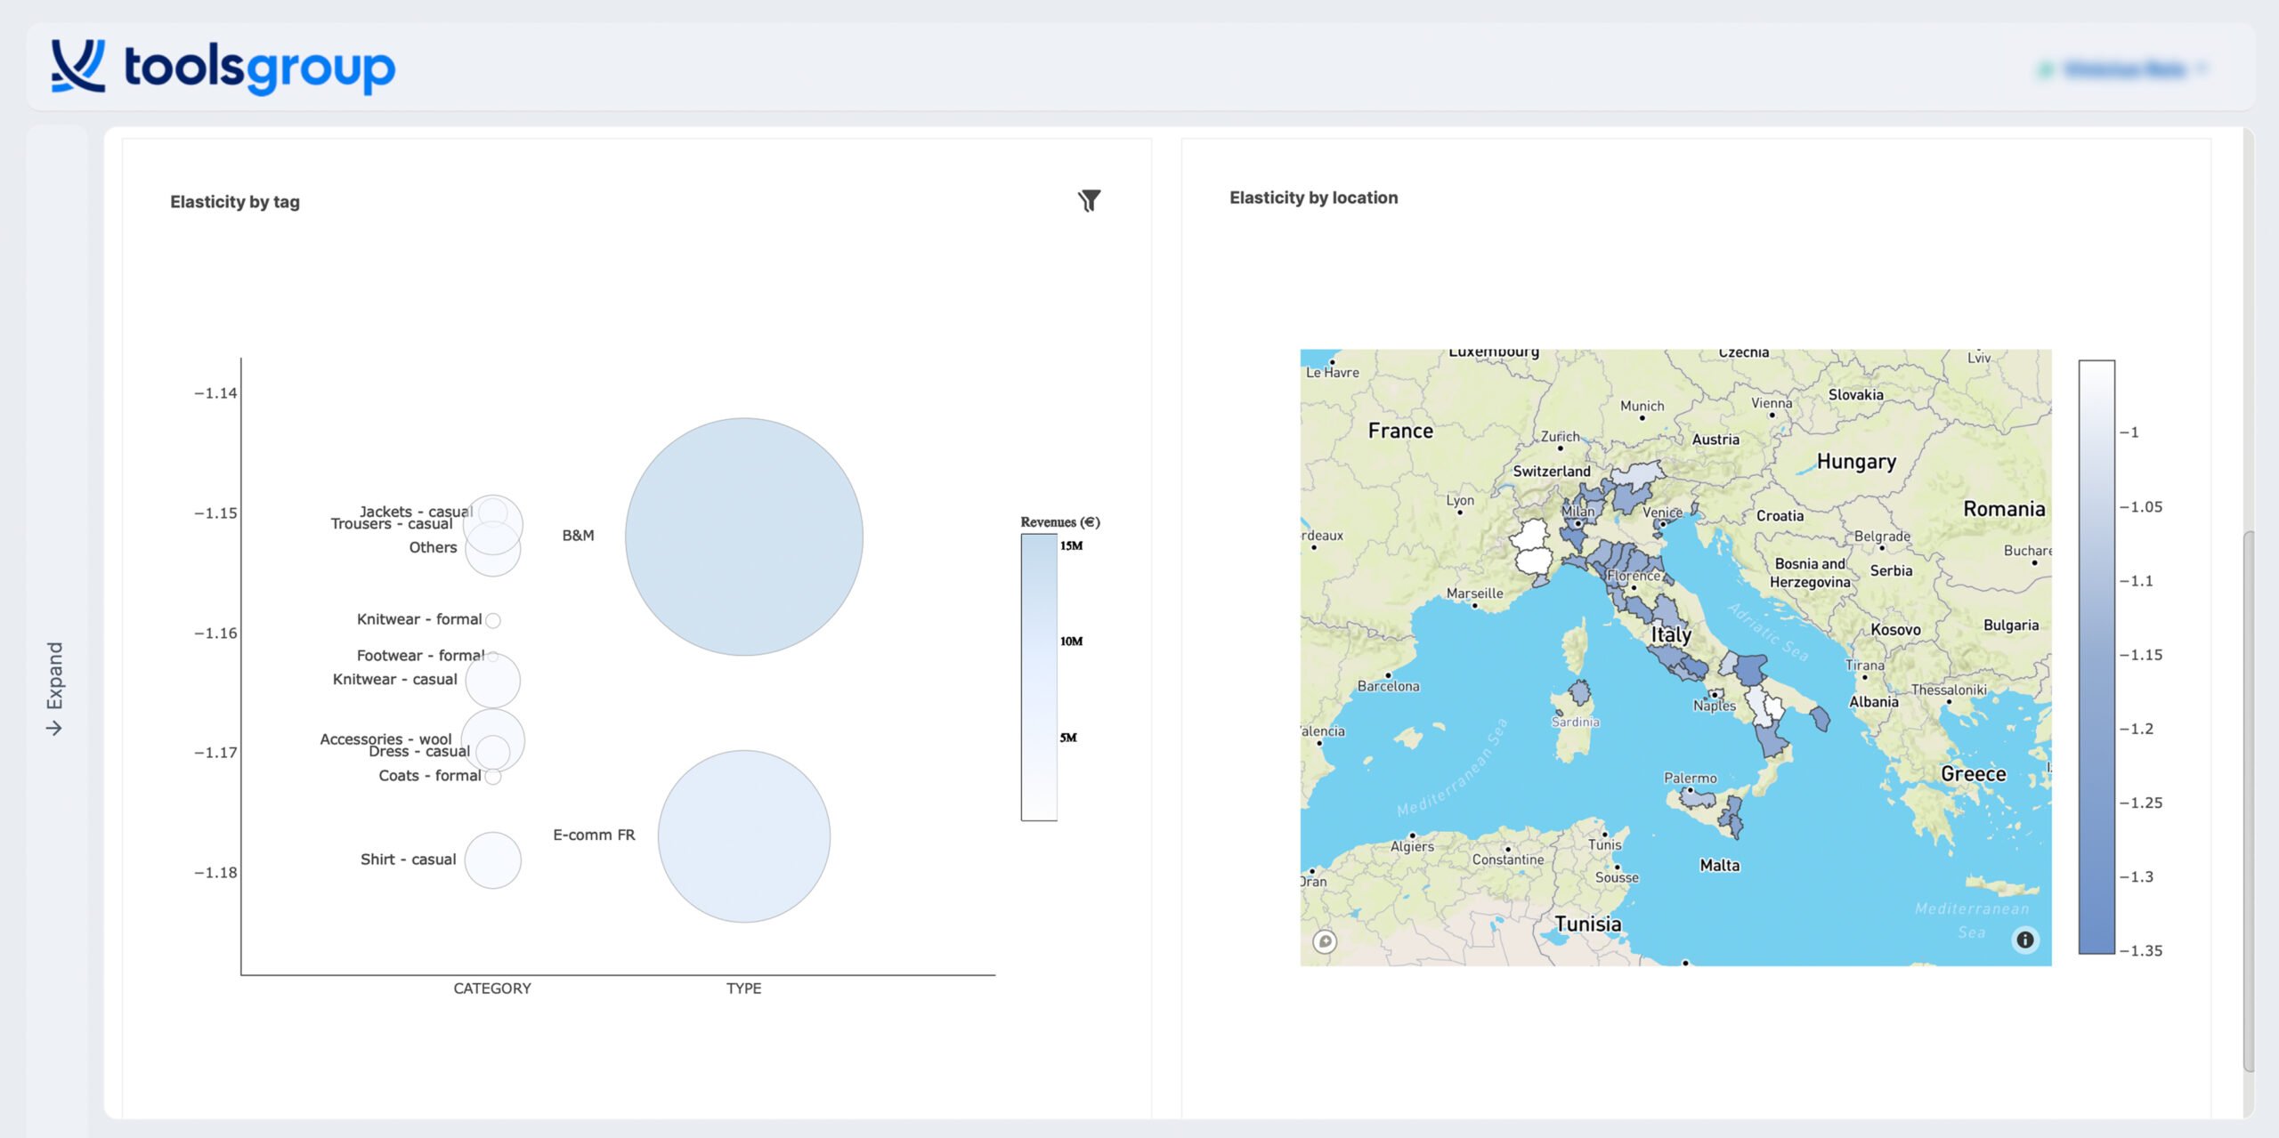Click the Palermo label on map
Screen dimensions: 2279x1138
pyautogui.click(x=1690, y=778)
